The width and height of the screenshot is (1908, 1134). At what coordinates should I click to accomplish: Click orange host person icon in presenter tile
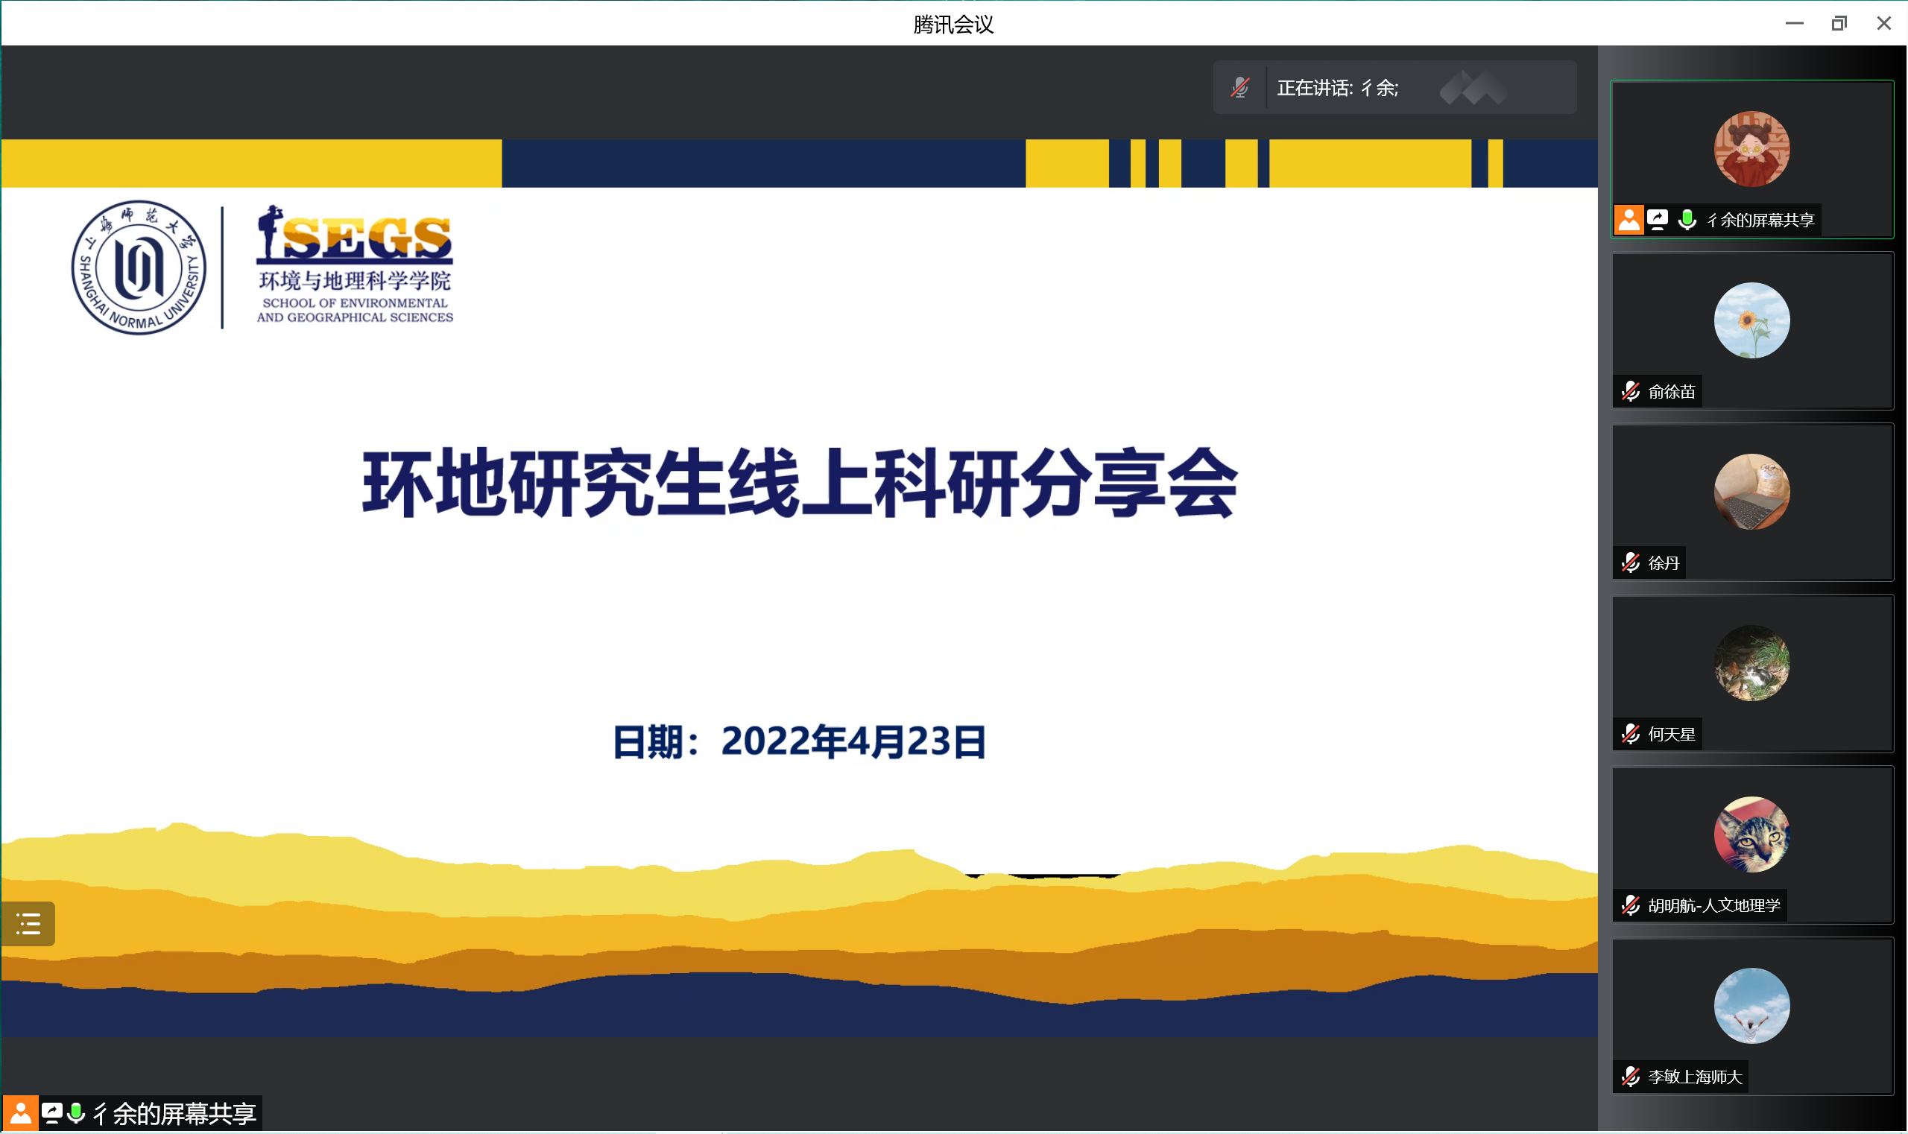tap(1629, 220)
